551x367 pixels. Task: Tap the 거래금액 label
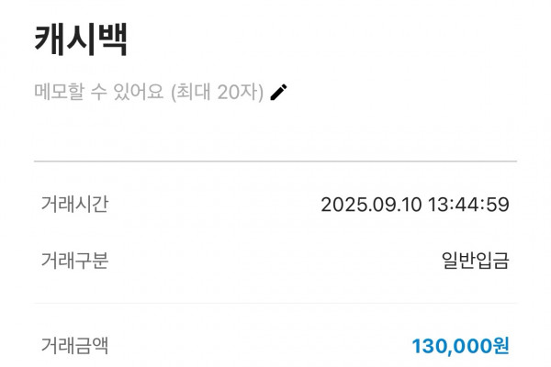(75, 345)
